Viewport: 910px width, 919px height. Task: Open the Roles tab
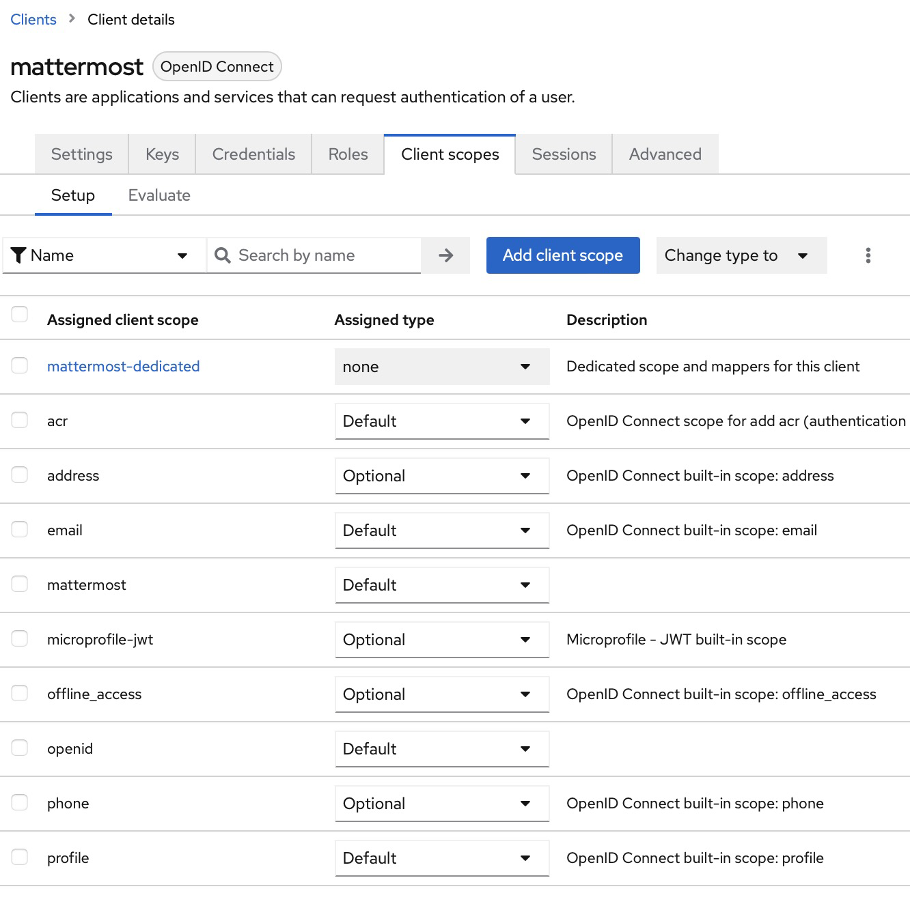coord(348,154)
